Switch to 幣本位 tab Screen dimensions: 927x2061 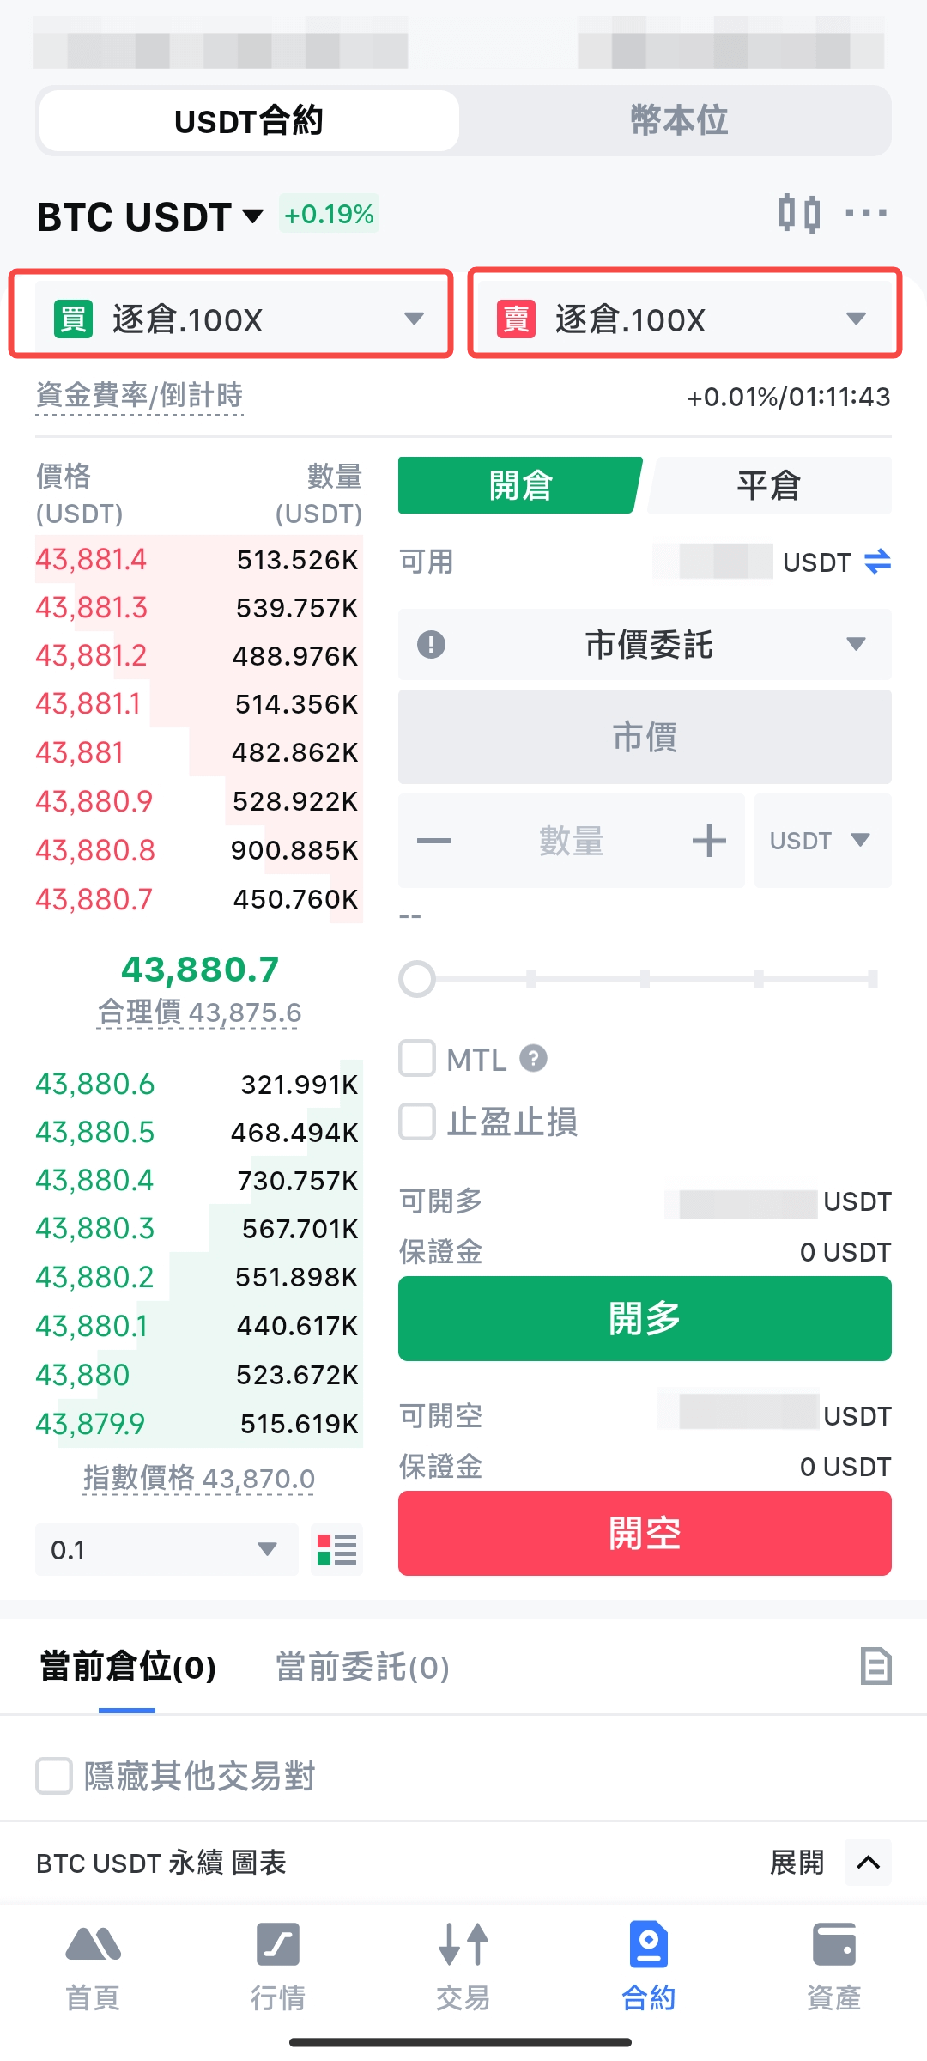point(678,121)
